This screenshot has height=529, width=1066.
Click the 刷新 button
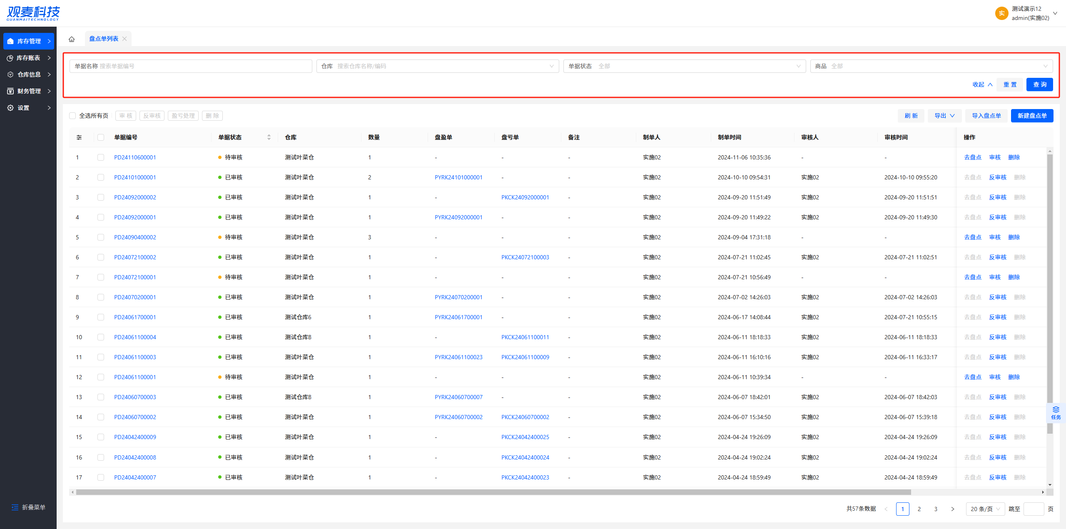(911, 116)
